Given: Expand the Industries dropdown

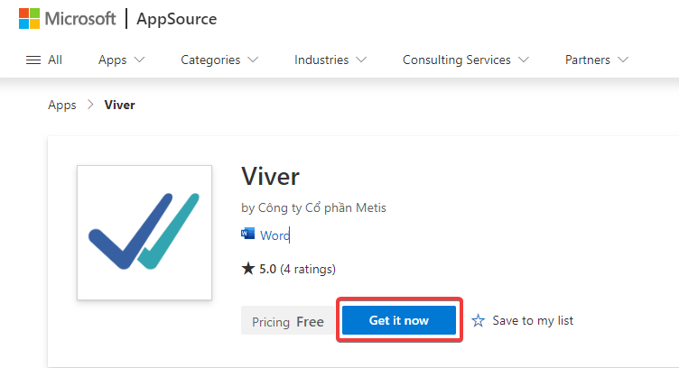Looking at the screenshot, I should 330,60.
